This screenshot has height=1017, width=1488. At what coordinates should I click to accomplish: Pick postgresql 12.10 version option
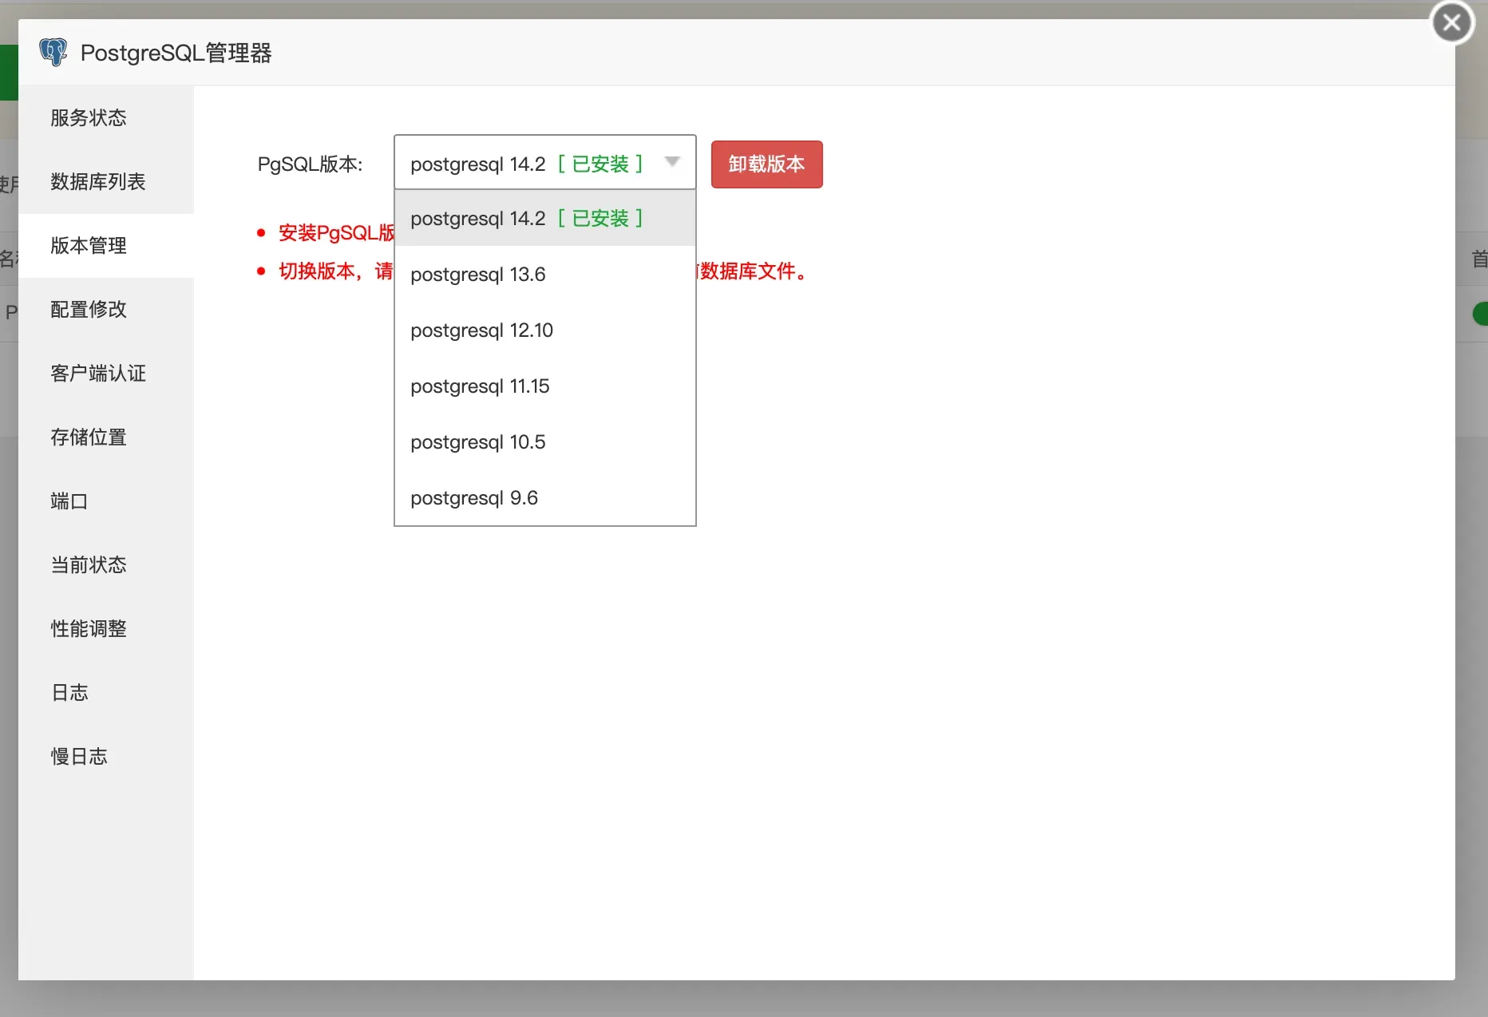[545, 330]
